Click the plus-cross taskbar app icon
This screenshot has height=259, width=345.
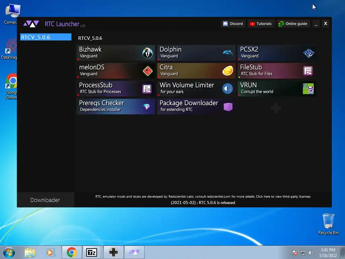pos(113,252)
